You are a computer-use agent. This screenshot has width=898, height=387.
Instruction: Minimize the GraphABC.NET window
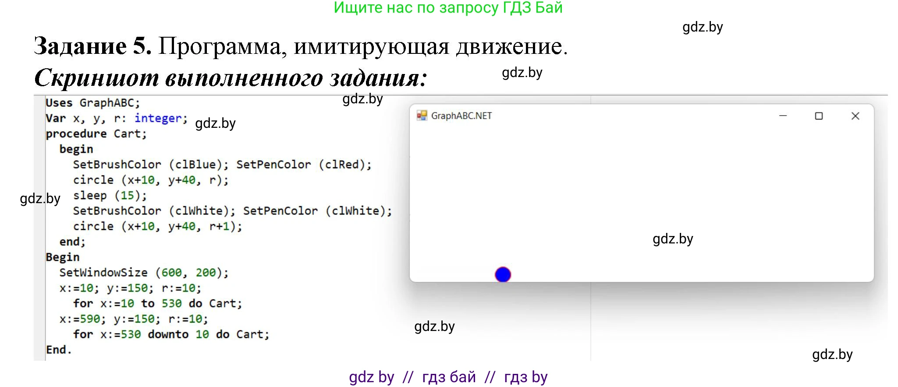[x=783, y=116]
